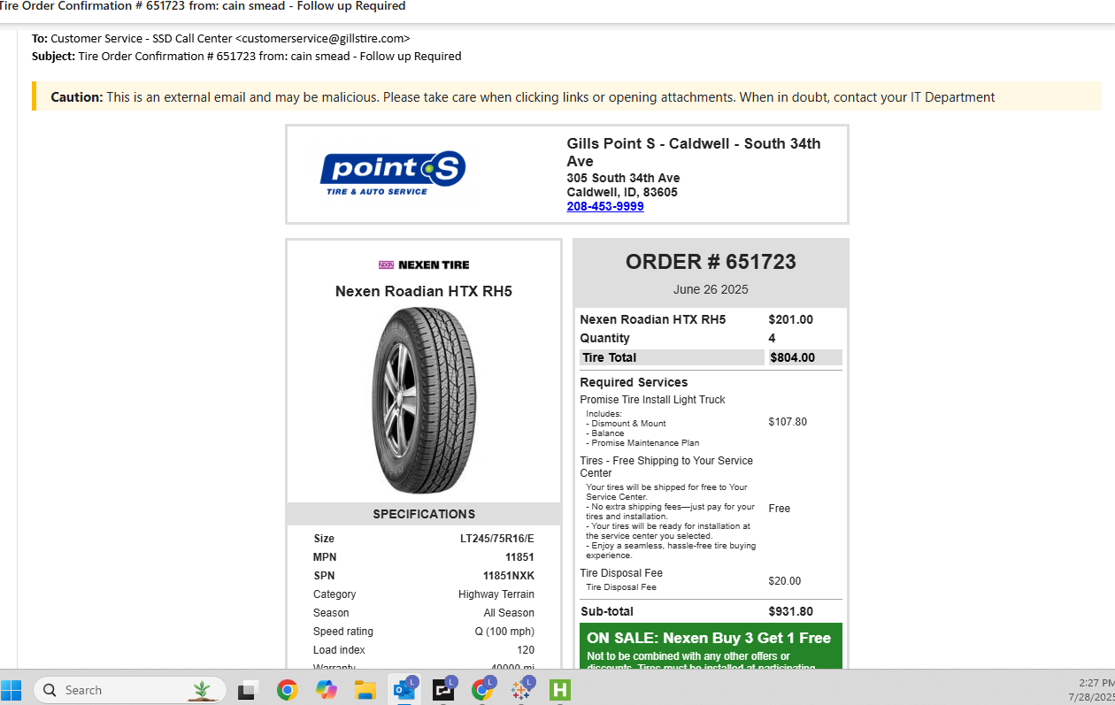Open the Chrome icon with the profile badge
This screenshot has width=1115, height=705.
click(483, 689)
